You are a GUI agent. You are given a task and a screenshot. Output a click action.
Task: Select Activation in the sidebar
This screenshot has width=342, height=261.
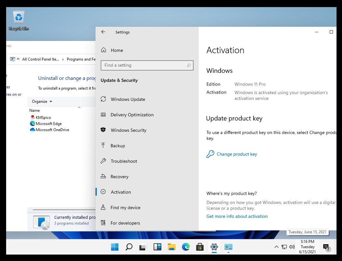[147, 192]
